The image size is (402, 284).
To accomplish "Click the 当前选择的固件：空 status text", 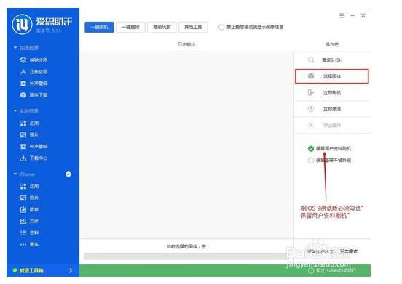I will [186, 246].
